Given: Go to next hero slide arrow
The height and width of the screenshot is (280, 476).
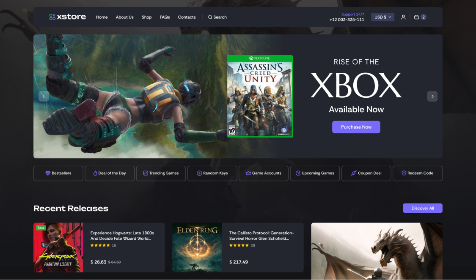Looking at the screenshot, I should click(x=432, y=96).
